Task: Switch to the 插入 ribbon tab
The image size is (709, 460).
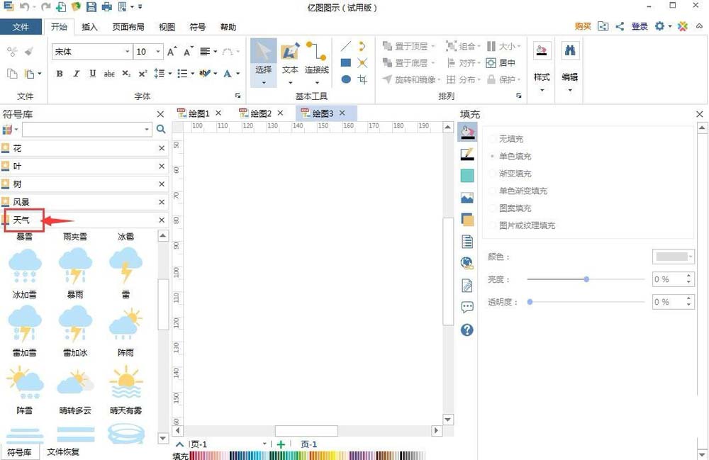Action: [90, 27]
